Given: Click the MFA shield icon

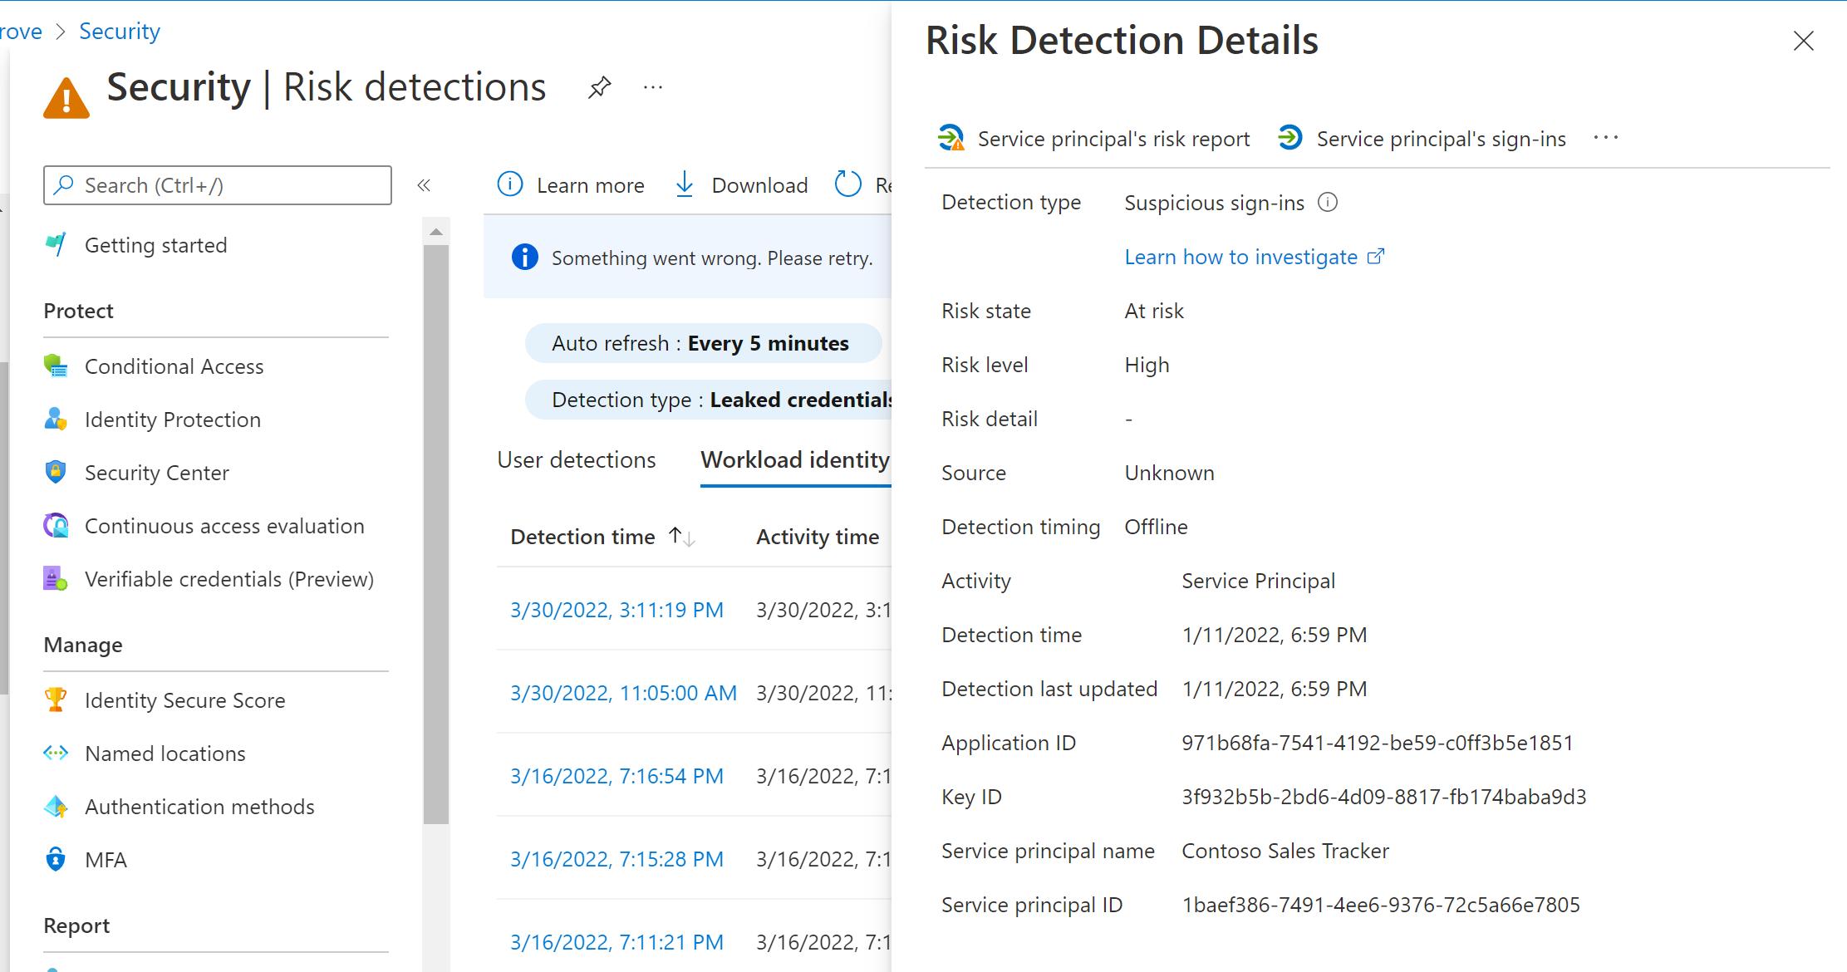Looking at the screenshot, I should (54, 857).
